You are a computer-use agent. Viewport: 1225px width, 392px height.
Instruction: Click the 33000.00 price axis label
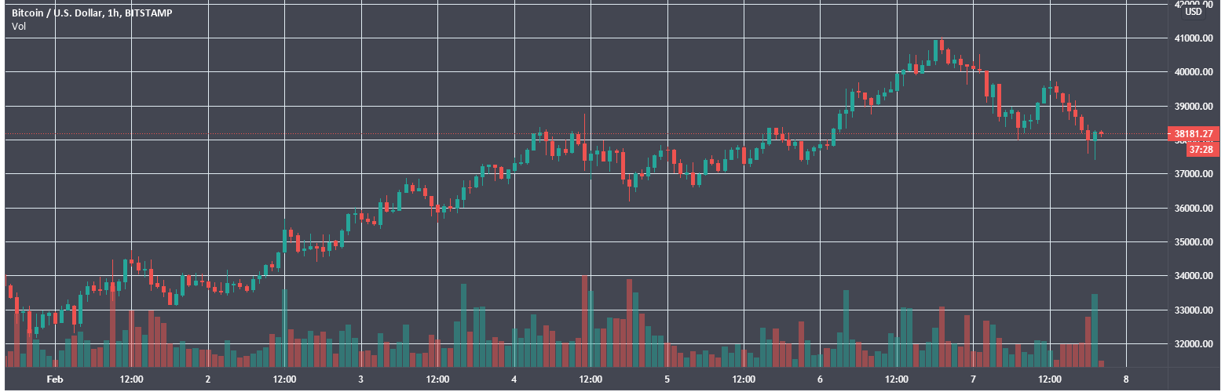(1192, 310)
